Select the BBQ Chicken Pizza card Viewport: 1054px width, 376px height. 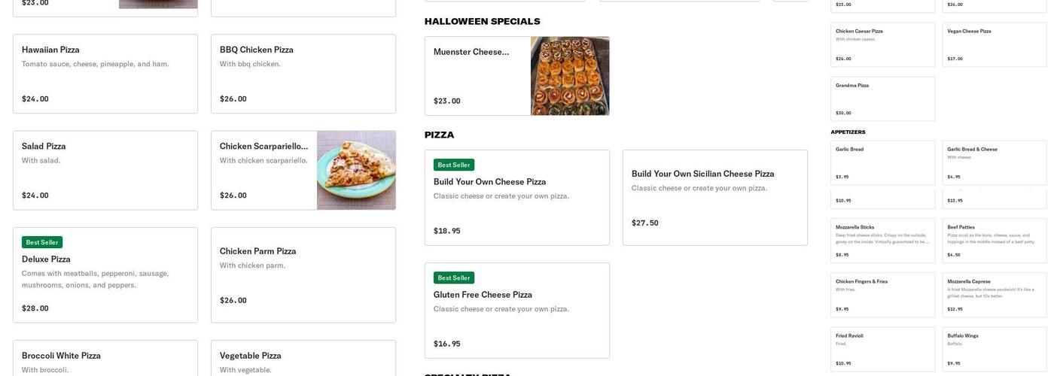[303, 74]
